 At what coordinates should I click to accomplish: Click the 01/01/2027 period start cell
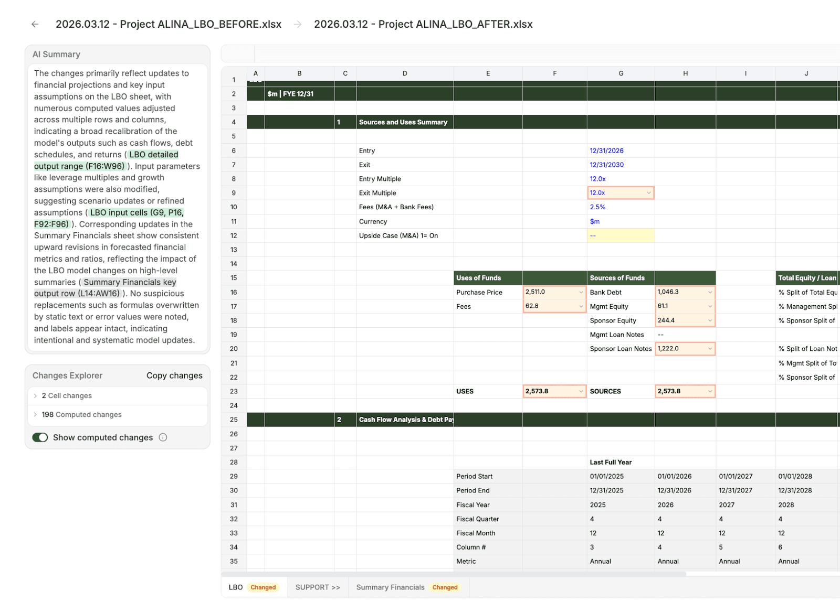pos(745,476)
